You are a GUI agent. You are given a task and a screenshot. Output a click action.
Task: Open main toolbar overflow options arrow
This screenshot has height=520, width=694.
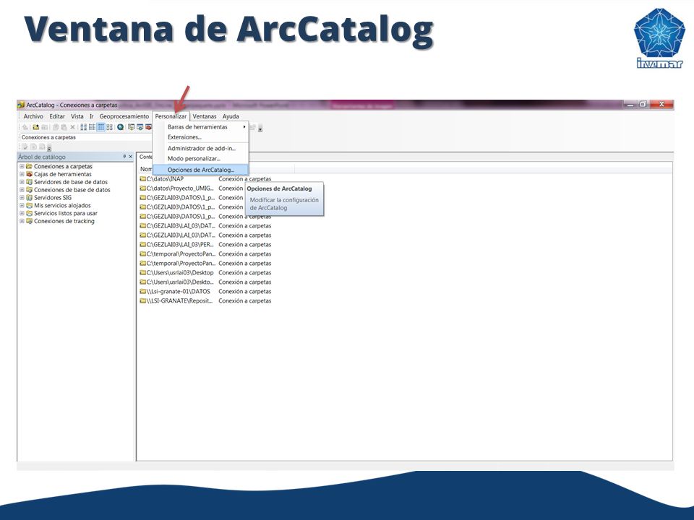tap(260, 129)
